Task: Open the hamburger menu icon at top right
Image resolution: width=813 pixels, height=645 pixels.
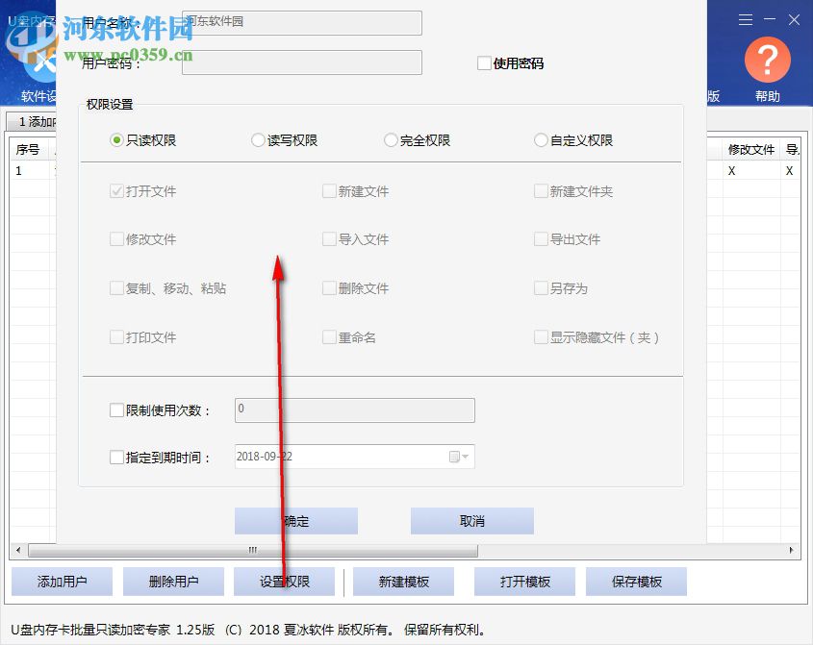Action: (x=746, y=19)
